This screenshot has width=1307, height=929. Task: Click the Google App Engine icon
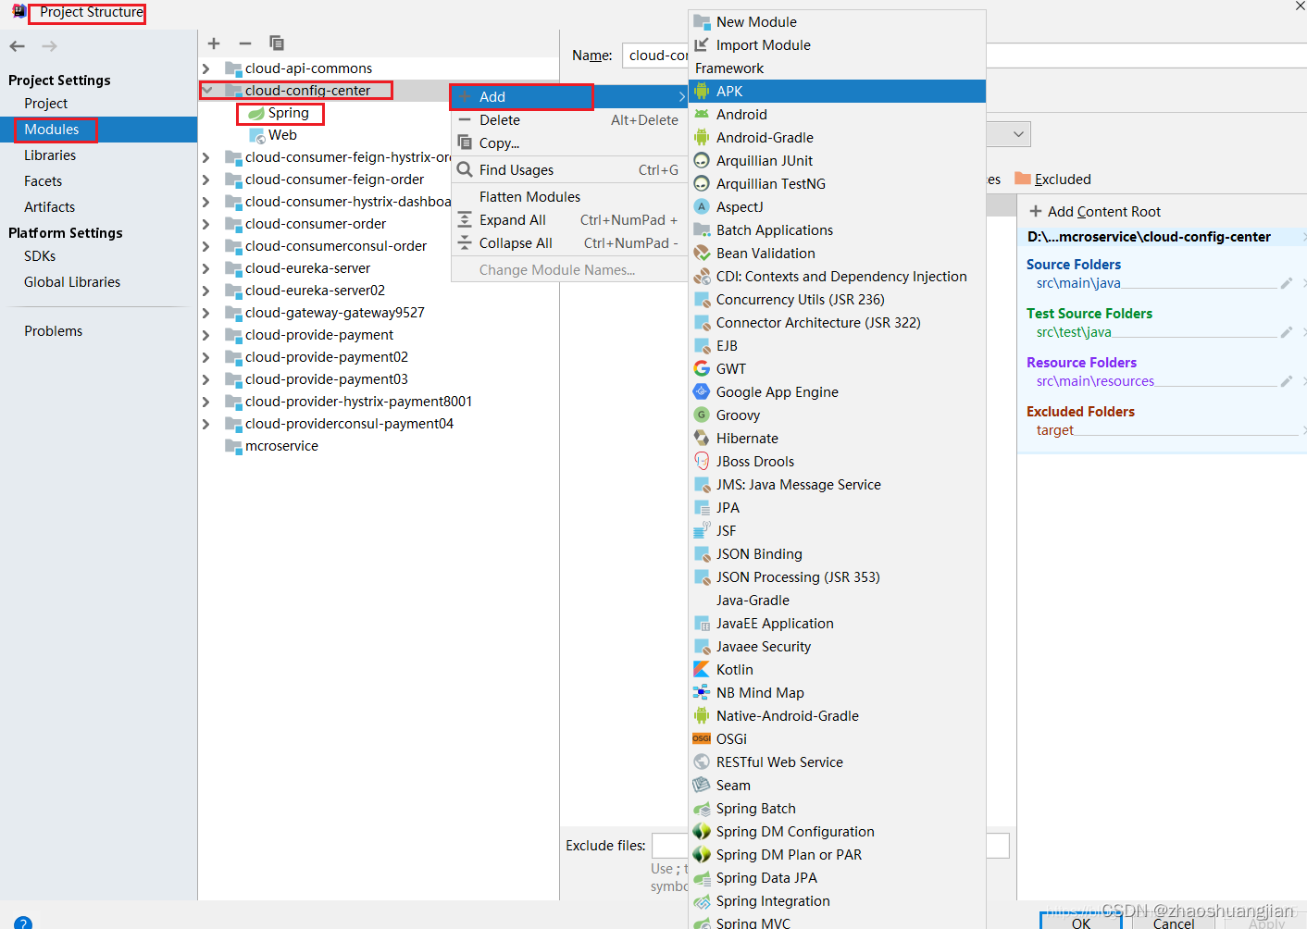(x=702, y=391)
